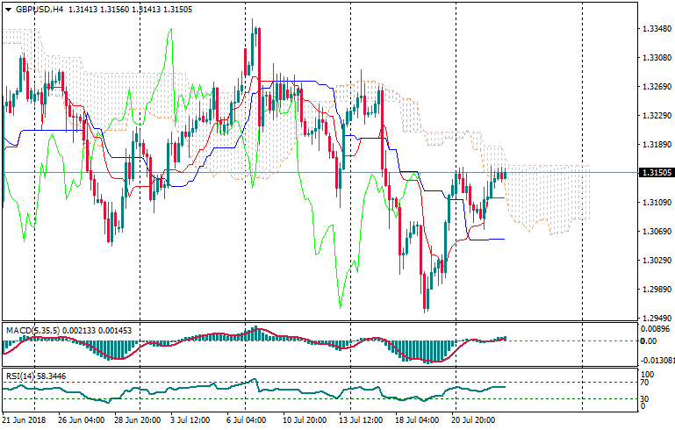Open the chart dropdown arrow beside GBPUSD,H4

[8, 9]
